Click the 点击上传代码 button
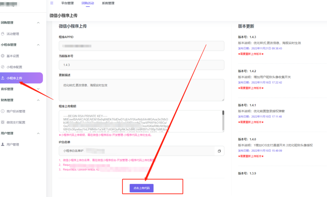The height and width of the screenshot is (197, 327). pyautogui.click(x=141, y=188)
